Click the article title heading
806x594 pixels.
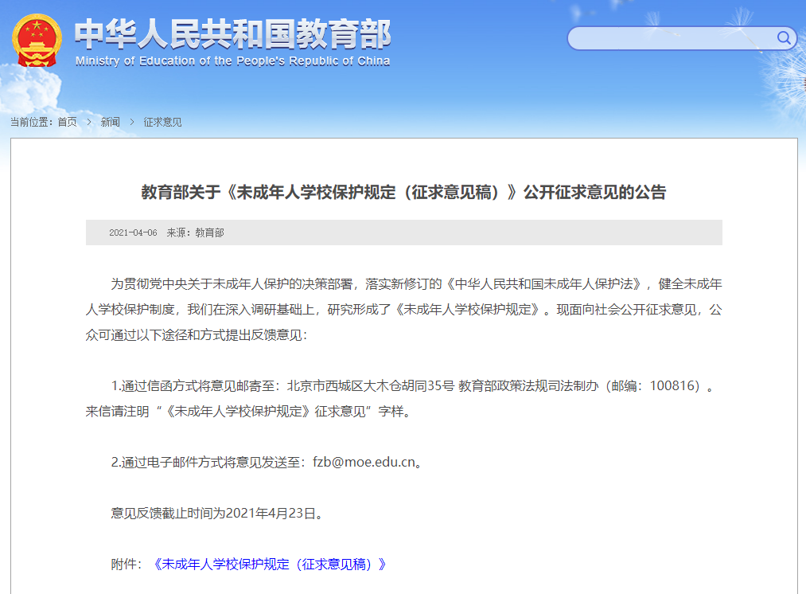tap(404, 192)
